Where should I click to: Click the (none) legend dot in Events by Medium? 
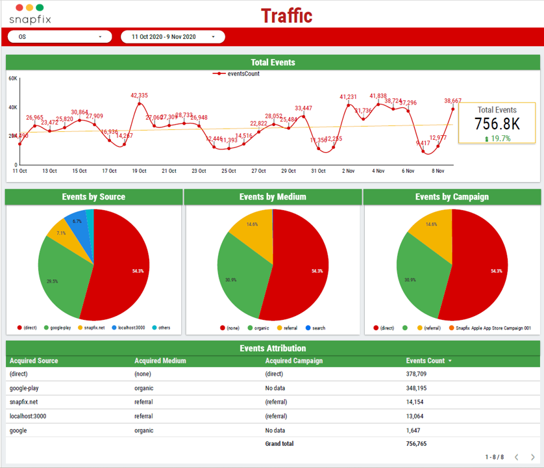tap(223, 328)
